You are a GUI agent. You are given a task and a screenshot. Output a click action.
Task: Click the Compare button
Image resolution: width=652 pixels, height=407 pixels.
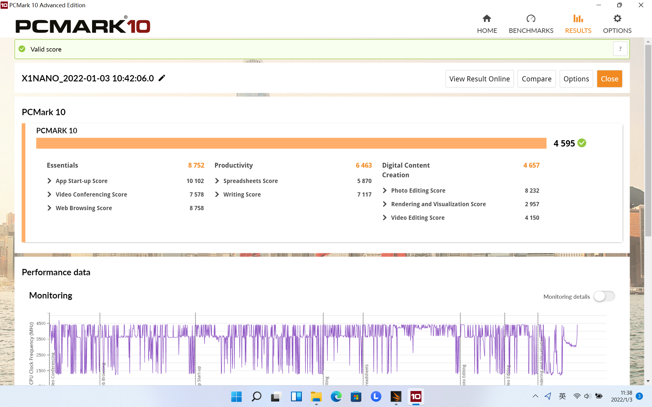pyautogui.click(x=536, y=79)
